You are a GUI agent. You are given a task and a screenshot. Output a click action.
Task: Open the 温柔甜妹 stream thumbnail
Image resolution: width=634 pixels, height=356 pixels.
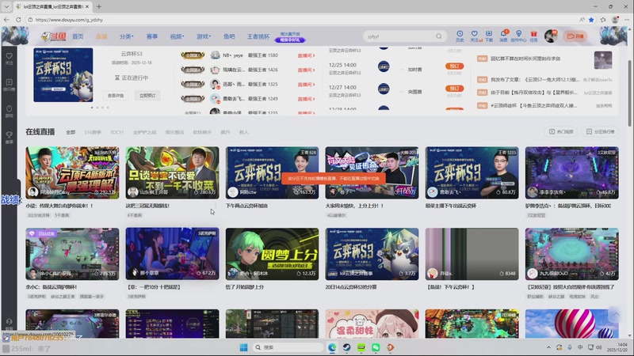coord(372,324)
